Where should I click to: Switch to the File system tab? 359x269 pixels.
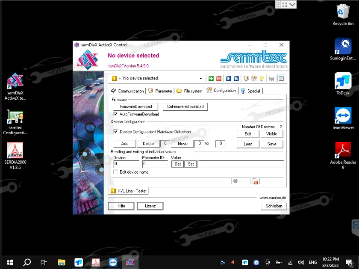(190, 91)
